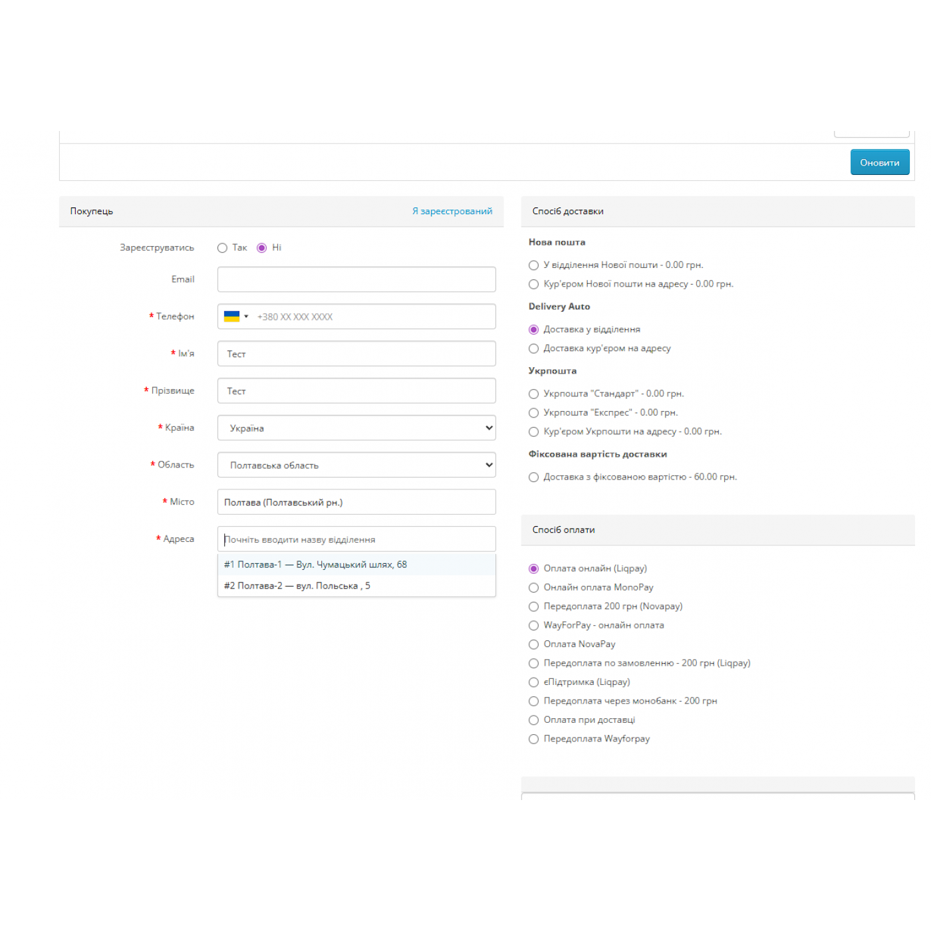Click the Місто input field
This screenshot has height=931, width=931.
click(356, 502)
